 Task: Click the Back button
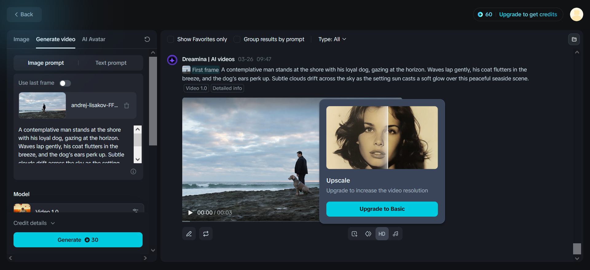tap(24, 14)
